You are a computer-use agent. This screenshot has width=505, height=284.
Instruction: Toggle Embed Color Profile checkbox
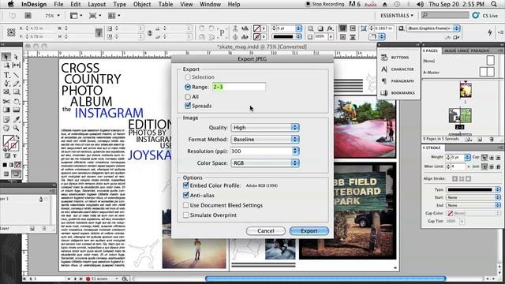pyautogui.click(x=186, y=185)
